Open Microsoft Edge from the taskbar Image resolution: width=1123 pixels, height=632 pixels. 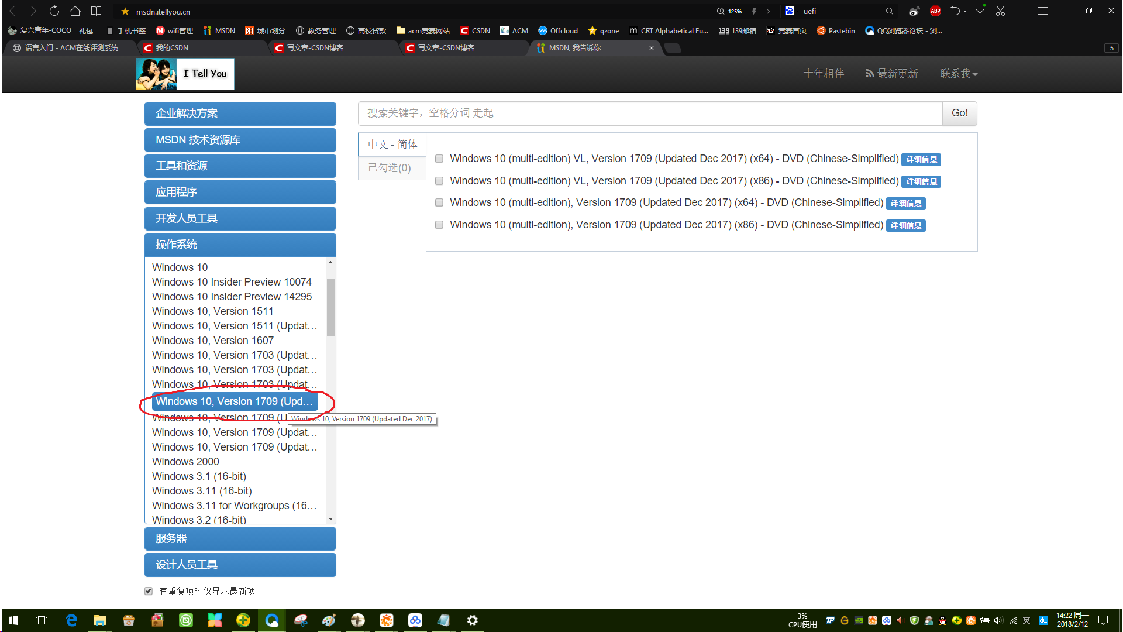[x=71, y=620]
